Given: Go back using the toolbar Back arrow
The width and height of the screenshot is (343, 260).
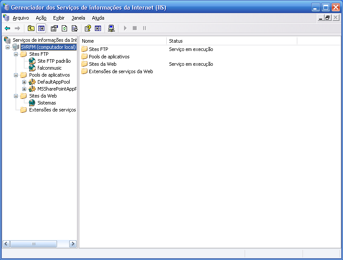Looking at the screenshot, I should 7,28.
